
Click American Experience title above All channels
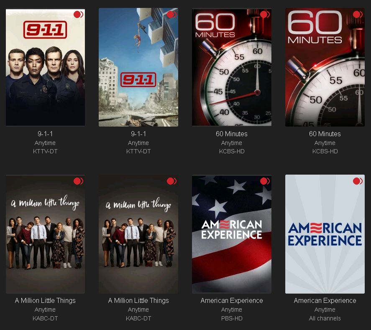325,300
